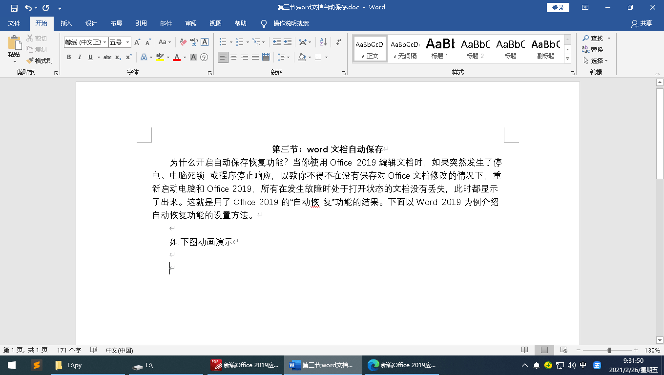Switch to the Layout (布局) tab
The image size is (664, 375).
tap(116, 23)
